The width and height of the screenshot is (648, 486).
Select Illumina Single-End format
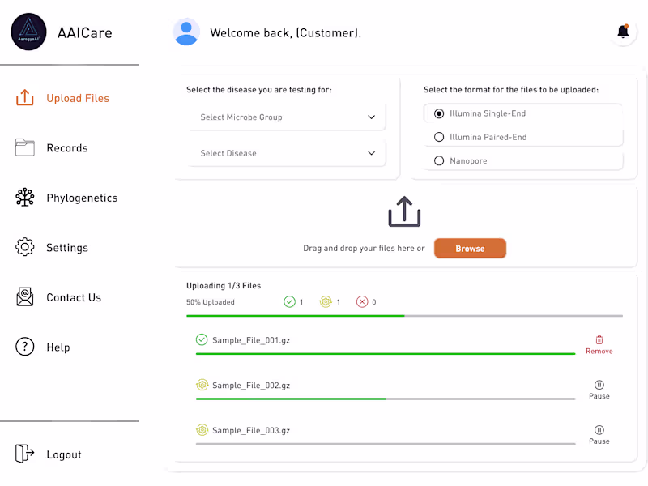[440, 113]
